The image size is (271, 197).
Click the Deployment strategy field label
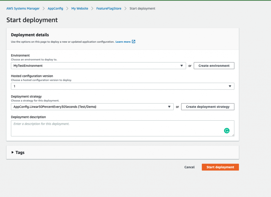coord(26,96)
